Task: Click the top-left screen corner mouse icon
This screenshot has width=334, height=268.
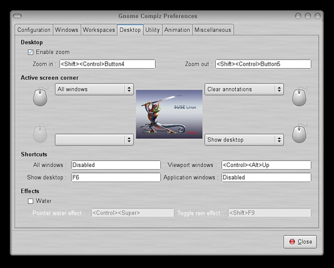Action: [41, 96]
